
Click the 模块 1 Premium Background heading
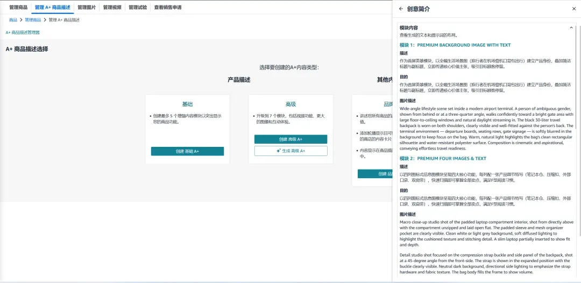455,45
